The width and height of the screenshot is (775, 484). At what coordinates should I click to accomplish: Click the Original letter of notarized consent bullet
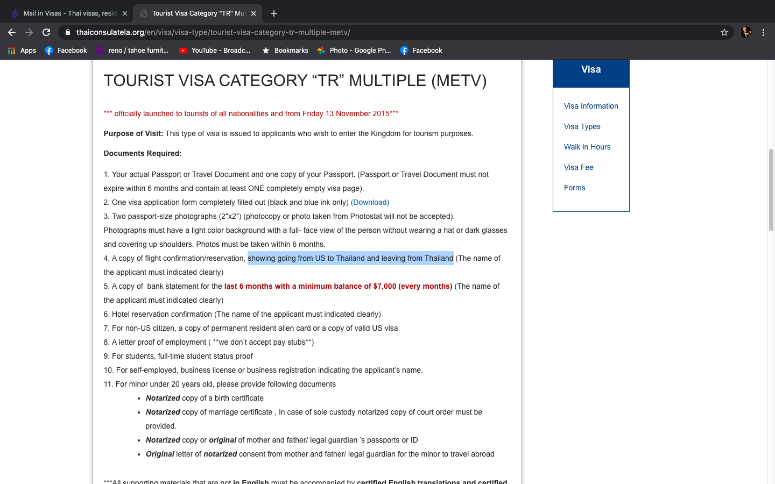point(320,454)
